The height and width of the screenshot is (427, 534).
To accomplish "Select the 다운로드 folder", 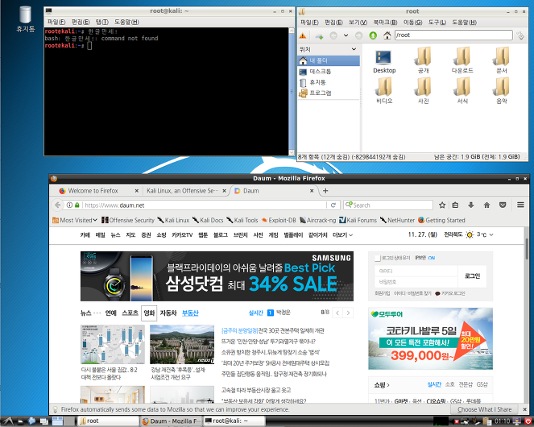I will pos(462,60).
